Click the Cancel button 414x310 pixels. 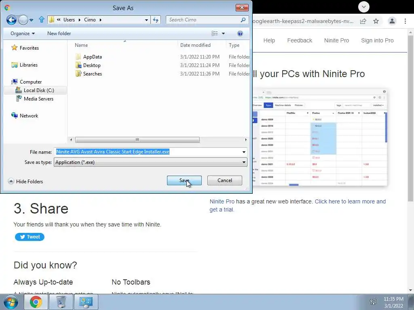click(x=225, y=180)
